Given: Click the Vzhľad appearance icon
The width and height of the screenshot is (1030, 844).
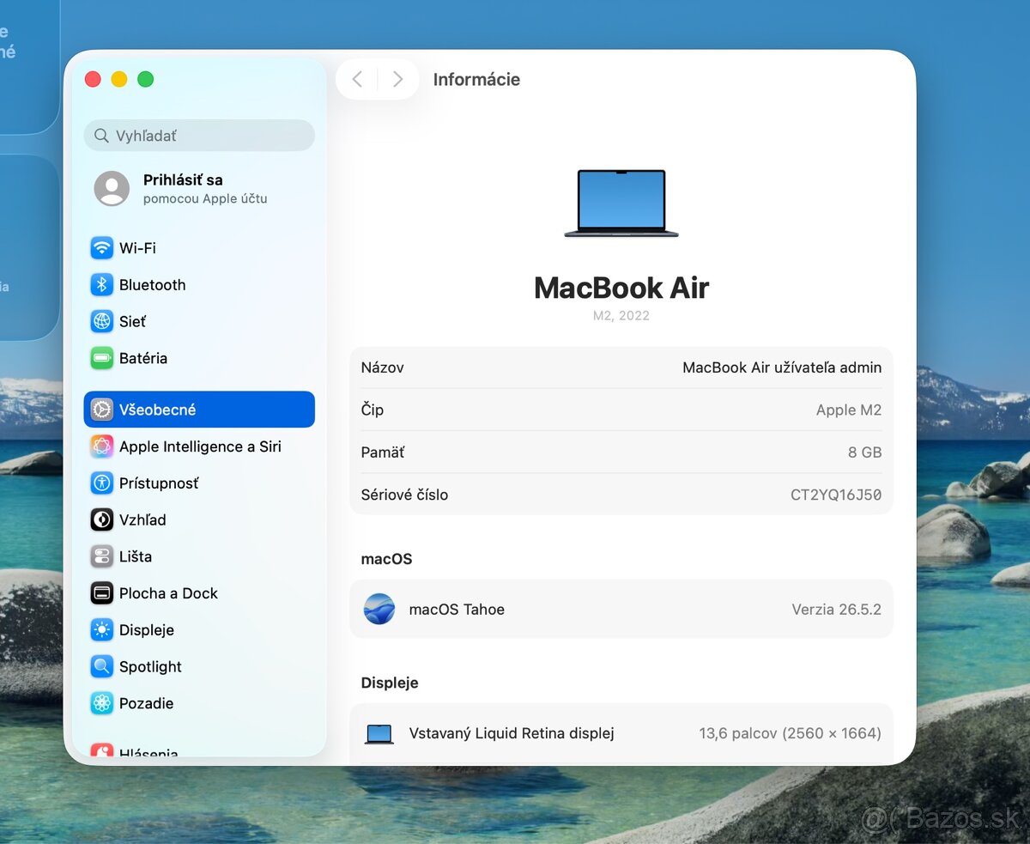Looking at the screenshot, I should pos(102,519).
